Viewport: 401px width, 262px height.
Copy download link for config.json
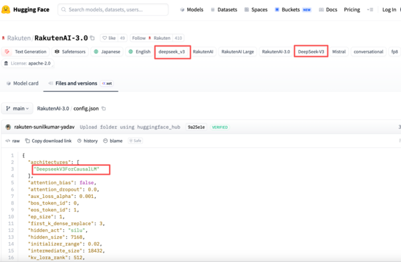pyautogui.click(x=48, y=141)
